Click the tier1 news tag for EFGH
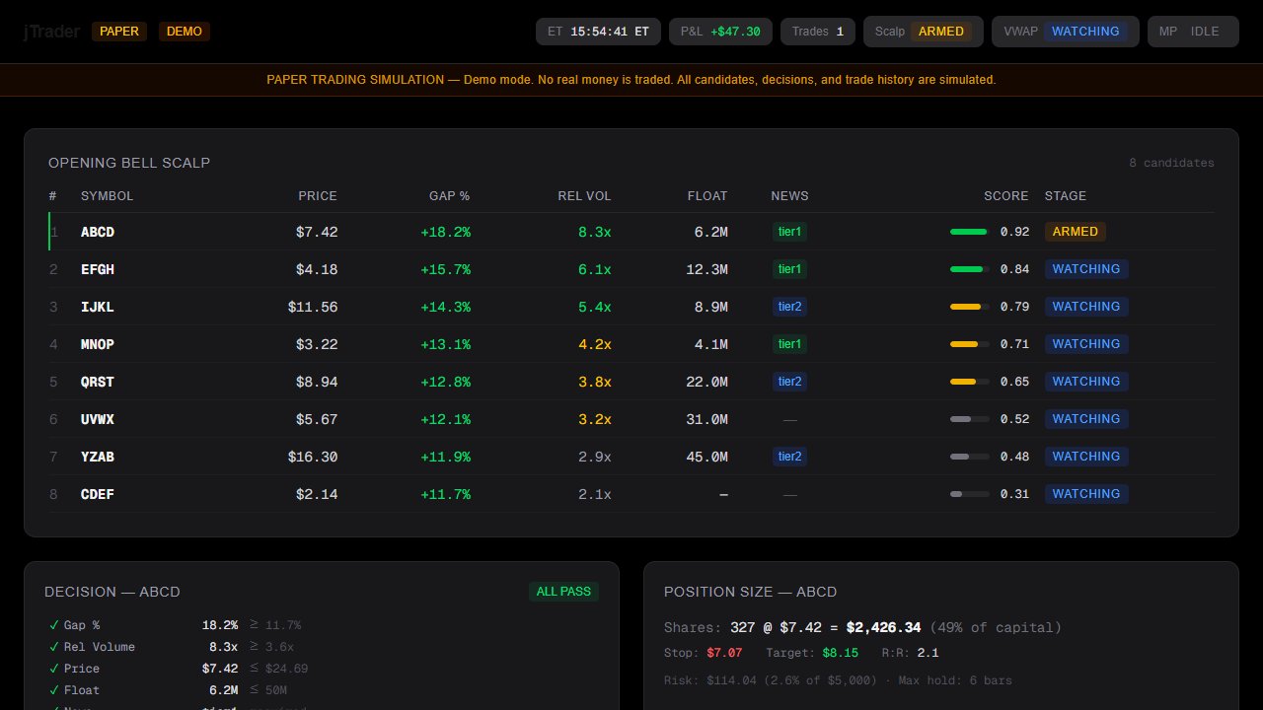 [789, 269]
